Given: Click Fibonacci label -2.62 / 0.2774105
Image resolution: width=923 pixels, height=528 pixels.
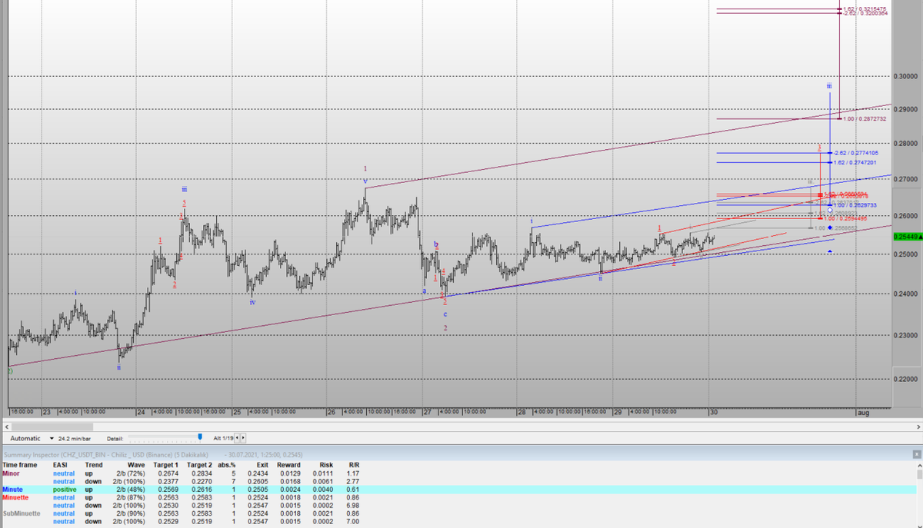Looking at the screenshot, I should point(856,153).
